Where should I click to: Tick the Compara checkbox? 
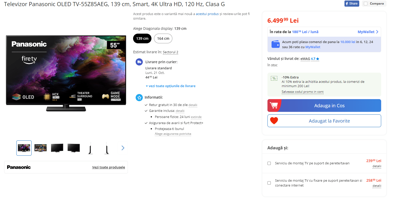click(366, 4)
